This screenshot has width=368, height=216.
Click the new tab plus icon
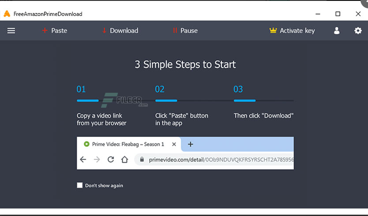[191, 144]
